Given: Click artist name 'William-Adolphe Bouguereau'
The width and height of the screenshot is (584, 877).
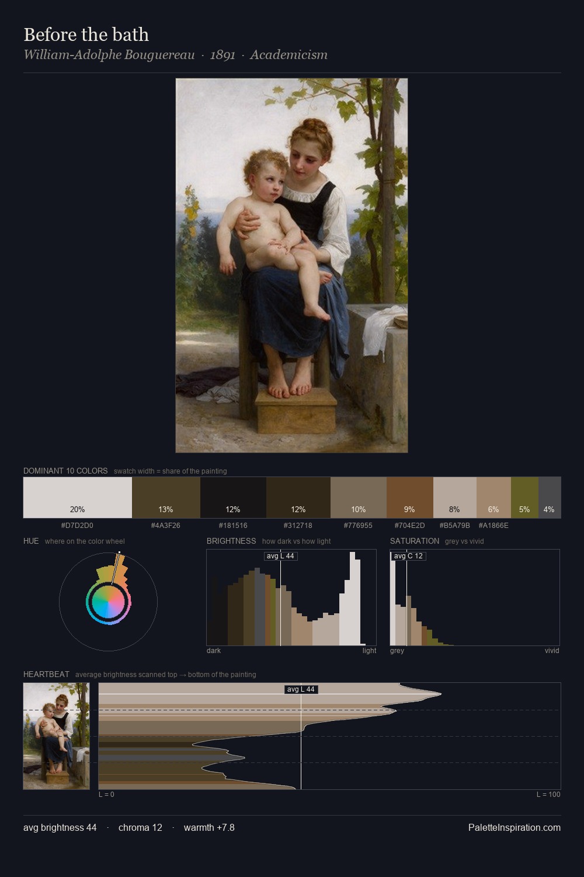Looking at the screenshot, I should (109, 55).
